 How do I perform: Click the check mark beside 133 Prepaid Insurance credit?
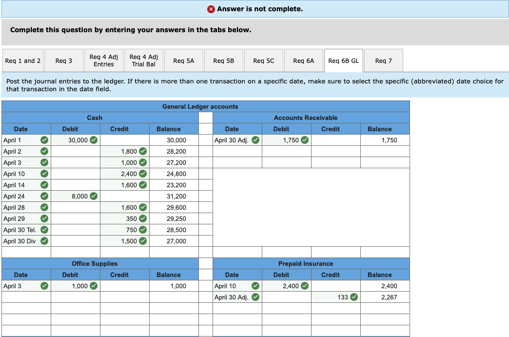click(x=354, y=297)
